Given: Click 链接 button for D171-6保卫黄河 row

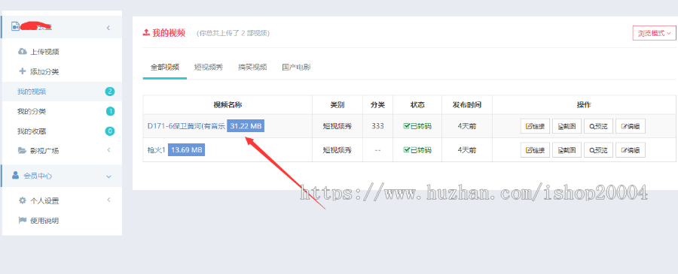Looking at the screenshot, I should click(x=535, y=127).
